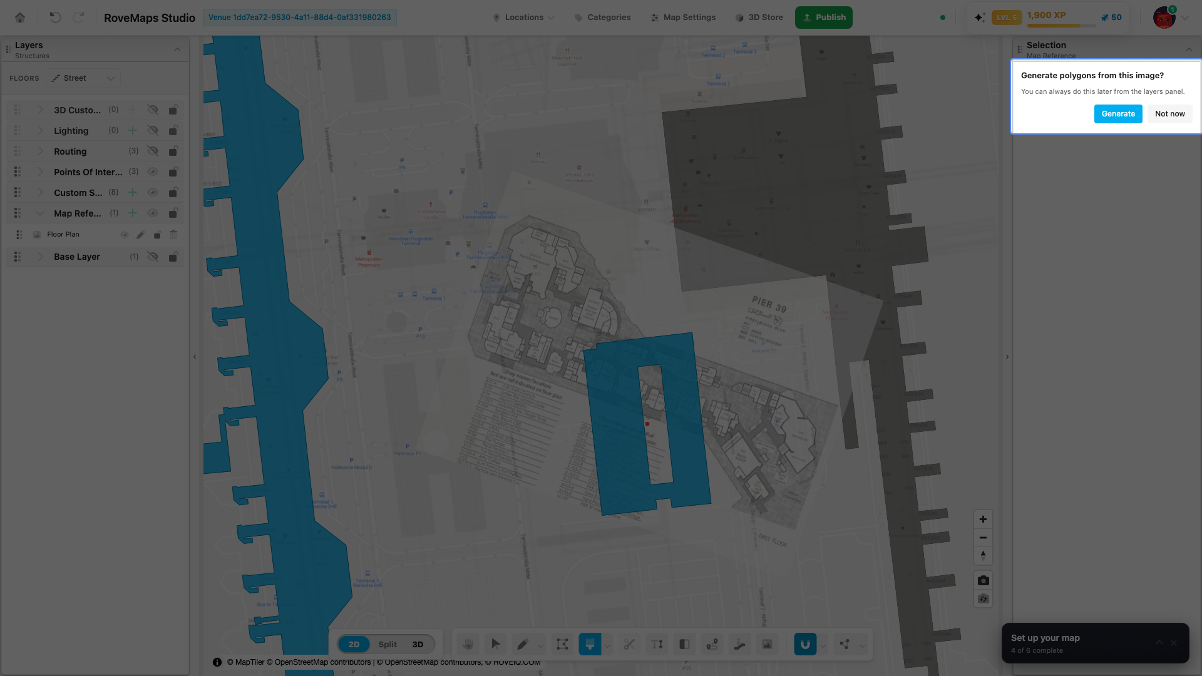Hide the Points Of Inter... layer
1202x676 pixels.
(153, 172)
